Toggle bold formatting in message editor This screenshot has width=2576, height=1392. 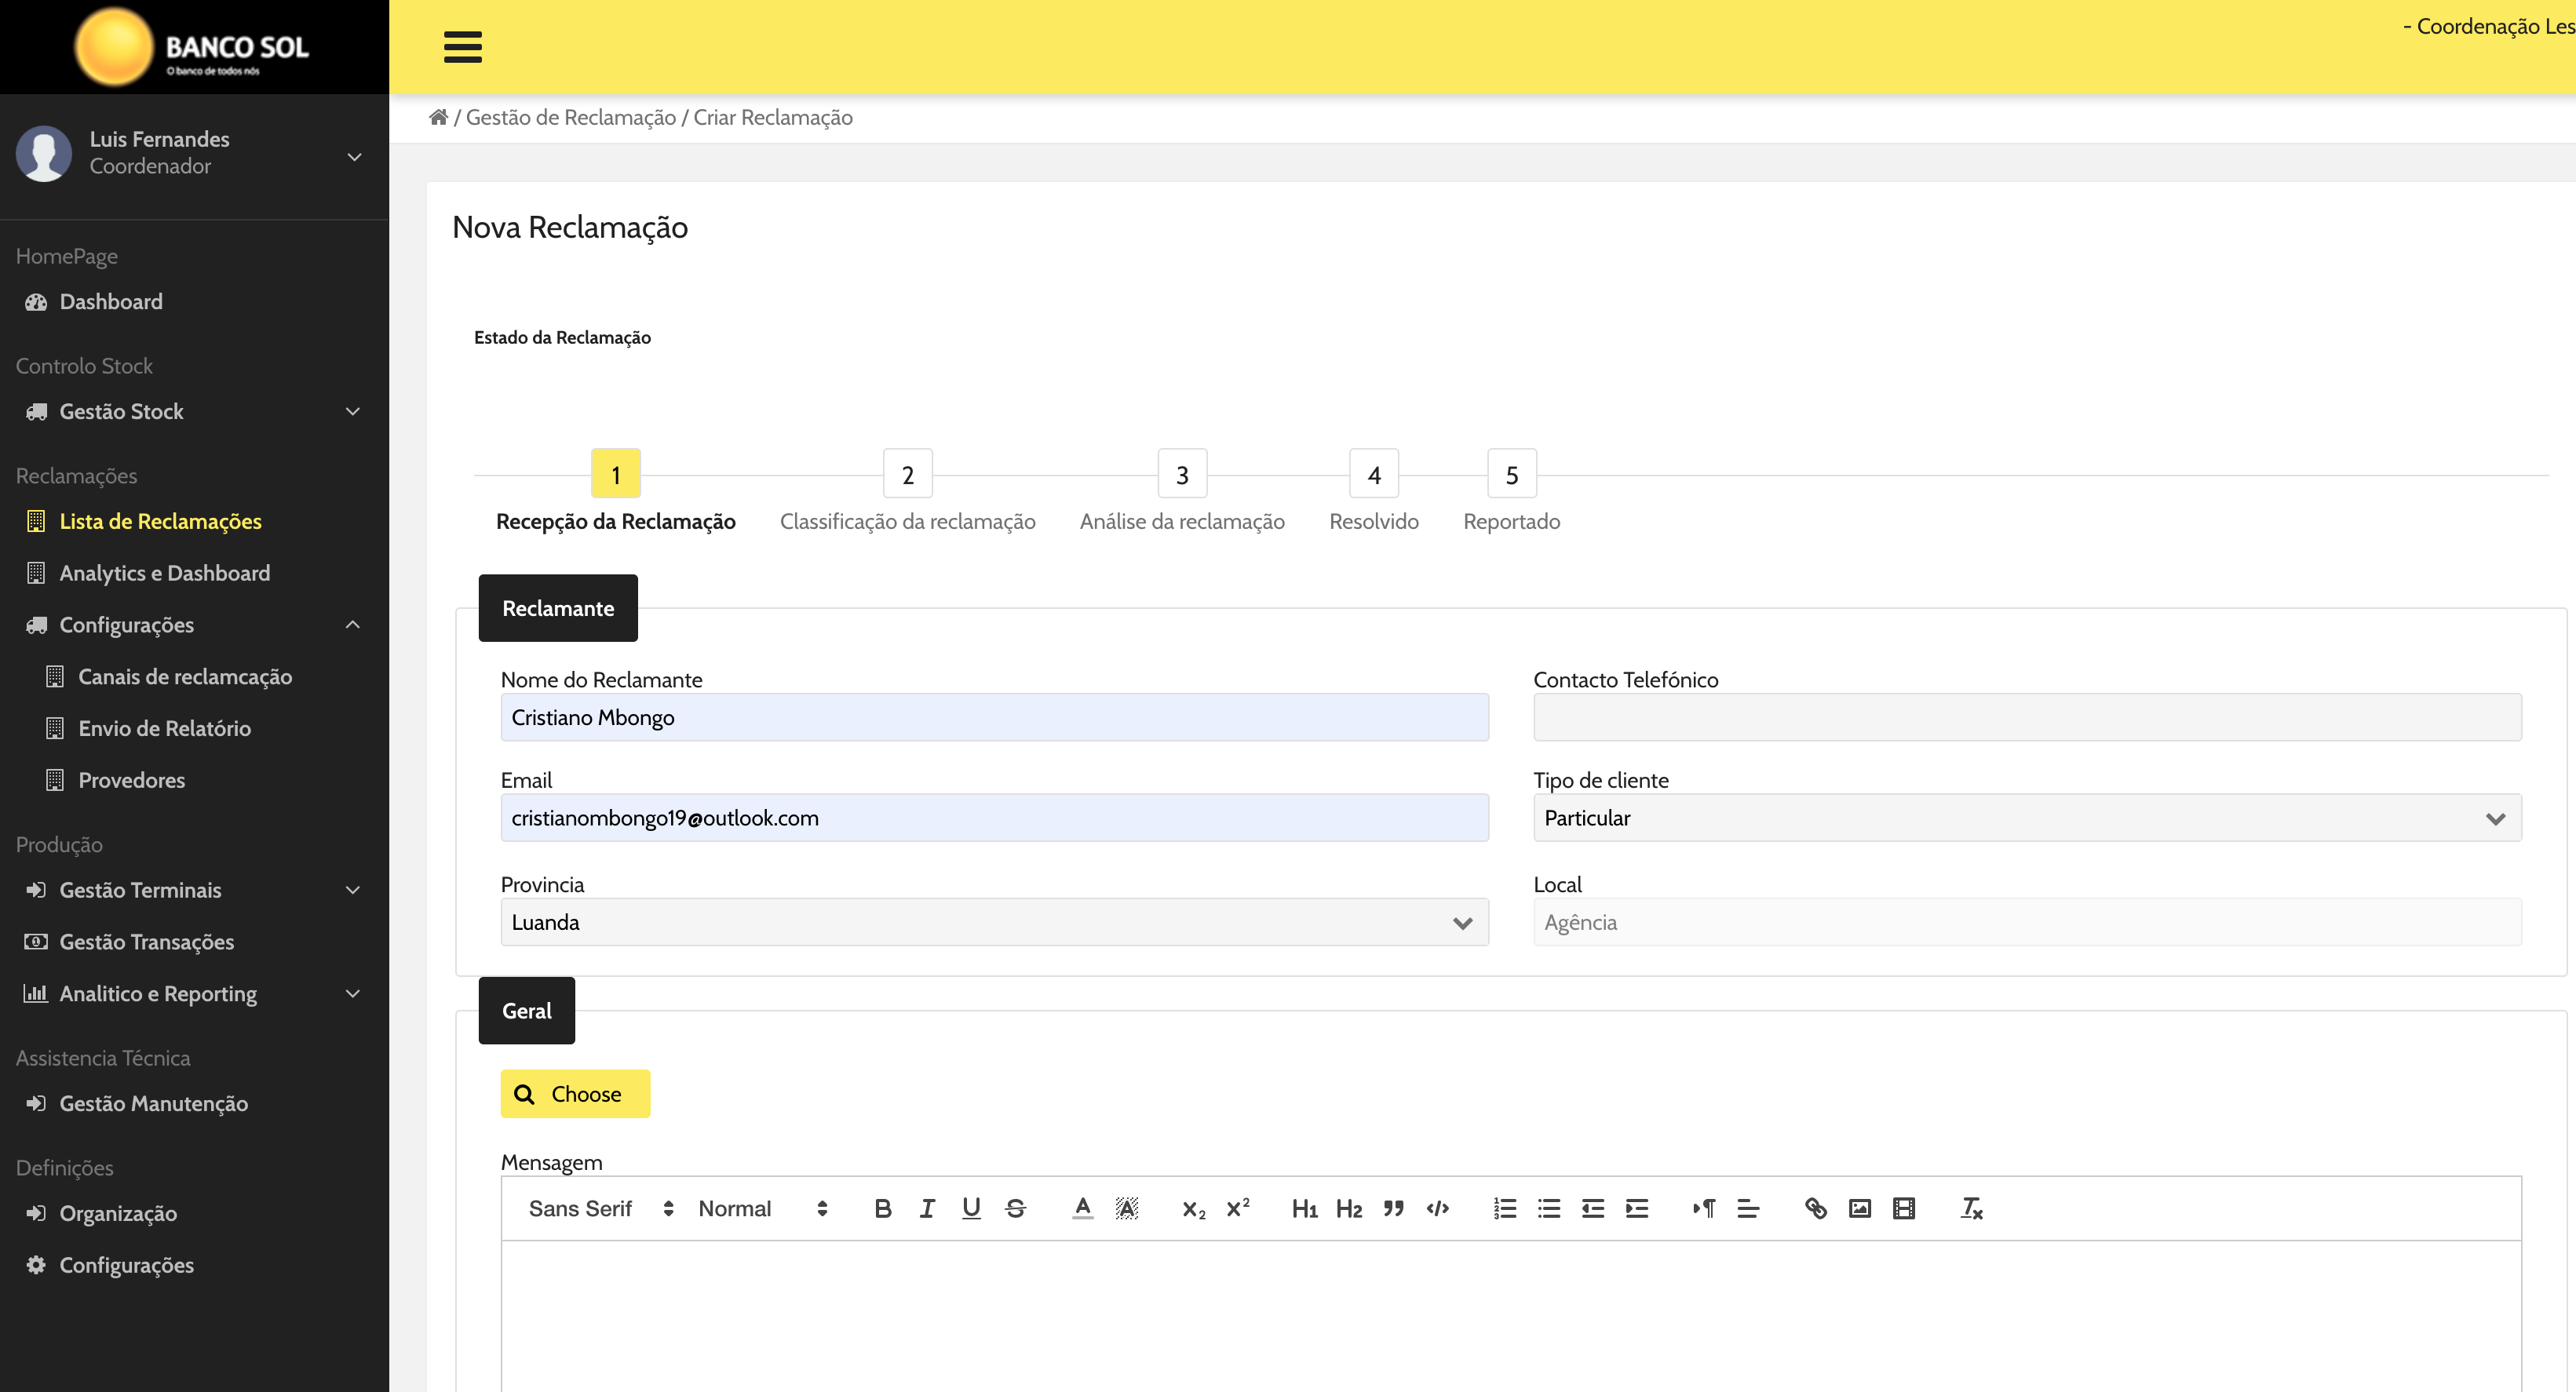pyautogui.click(x=882, y=1208)
